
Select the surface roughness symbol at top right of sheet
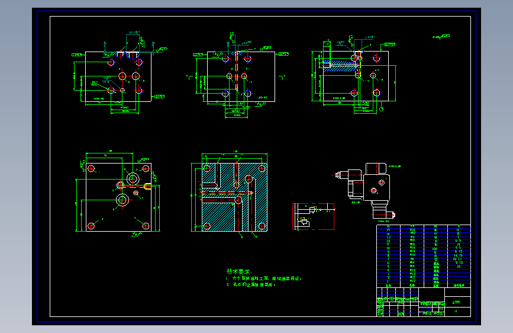[x=441, y=36]
